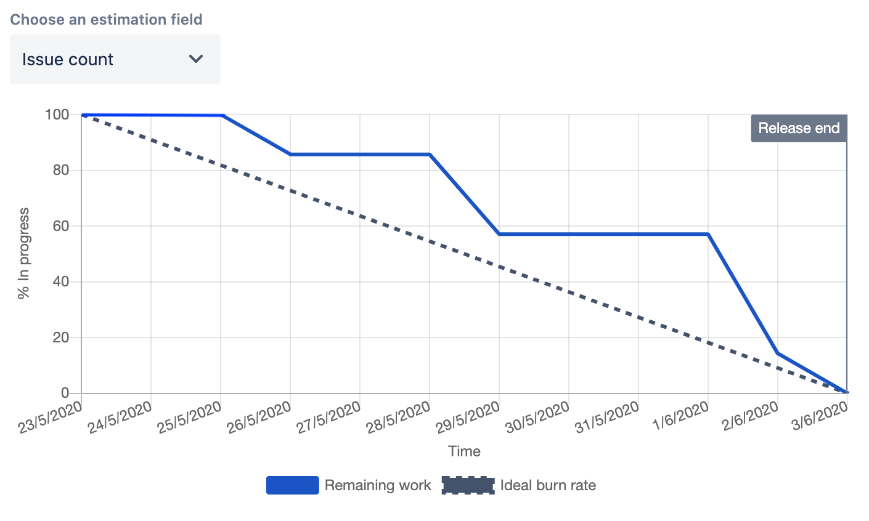
Task: Open the Issue count estimation dropdown
Action: pyautogui.click(x=115, y=59)
